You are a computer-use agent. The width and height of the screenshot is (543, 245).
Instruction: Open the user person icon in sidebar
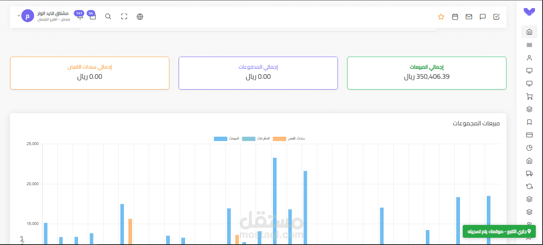[529, 58]
